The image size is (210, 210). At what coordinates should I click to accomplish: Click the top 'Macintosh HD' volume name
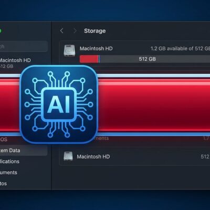click(96, 48)
